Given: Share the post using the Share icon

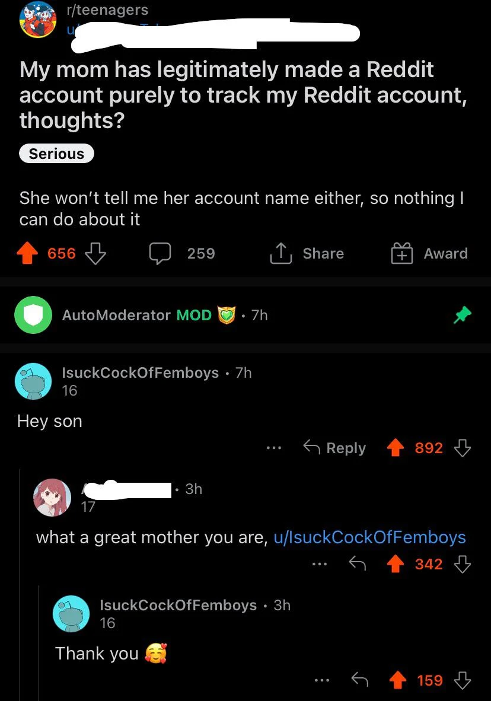Looking at the screenshot, I should (280, 253).
